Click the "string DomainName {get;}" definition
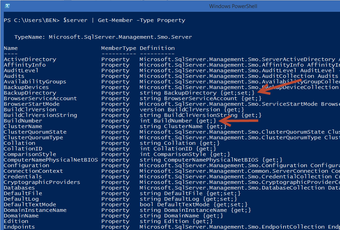340x230 pixels. pyautogui.click(x=181, y=216)
